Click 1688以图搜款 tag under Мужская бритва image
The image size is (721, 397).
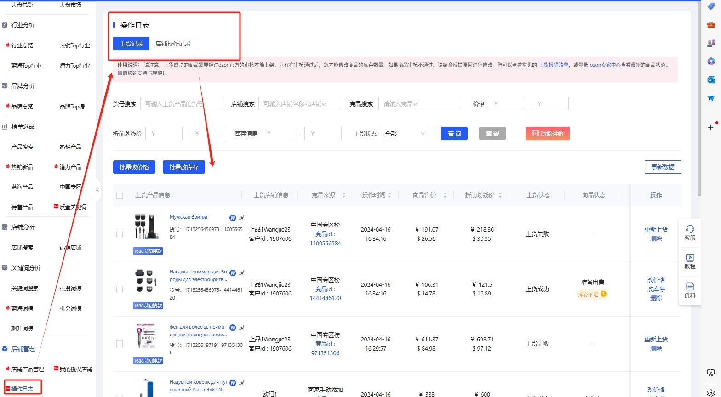(x=148, y=251)
